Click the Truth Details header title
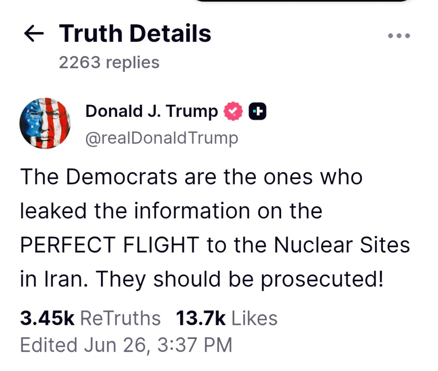This screenshot has height=371, width=438. point(135,34)
